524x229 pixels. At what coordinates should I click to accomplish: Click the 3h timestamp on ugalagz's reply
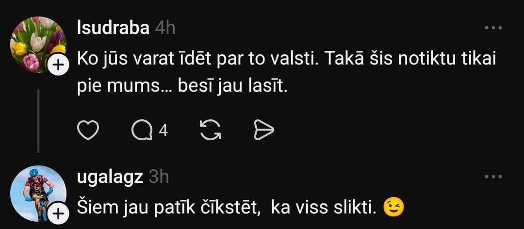point(159,177)
